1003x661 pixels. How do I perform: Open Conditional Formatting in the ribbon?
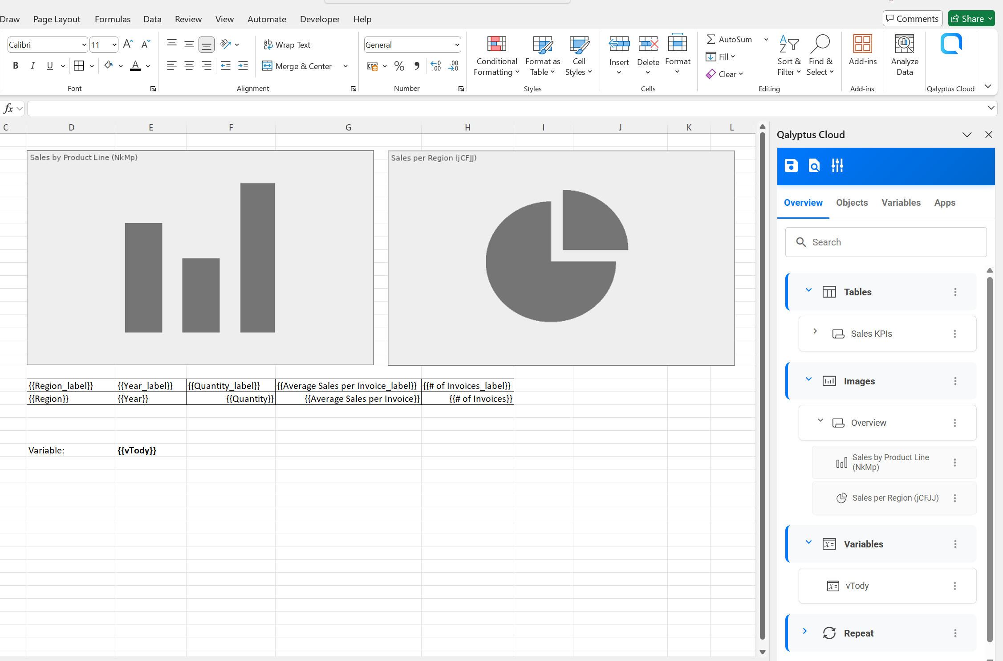point(496,55)
